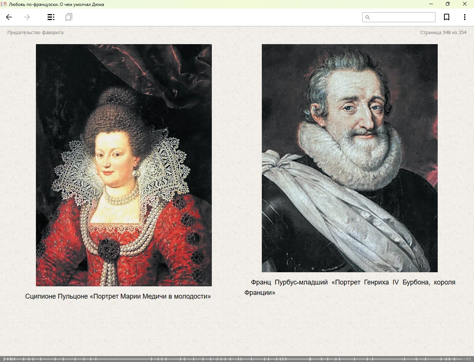Click the chapter title "Предательство фаворита"
The width and height of the screenshot is (474, 362).
coord(35,33)
